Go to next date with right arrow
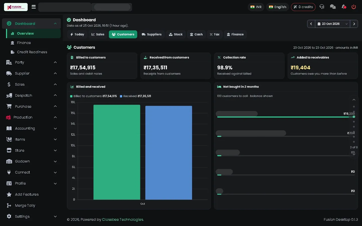This screenshot has height=226, width=362. point(354,24)
